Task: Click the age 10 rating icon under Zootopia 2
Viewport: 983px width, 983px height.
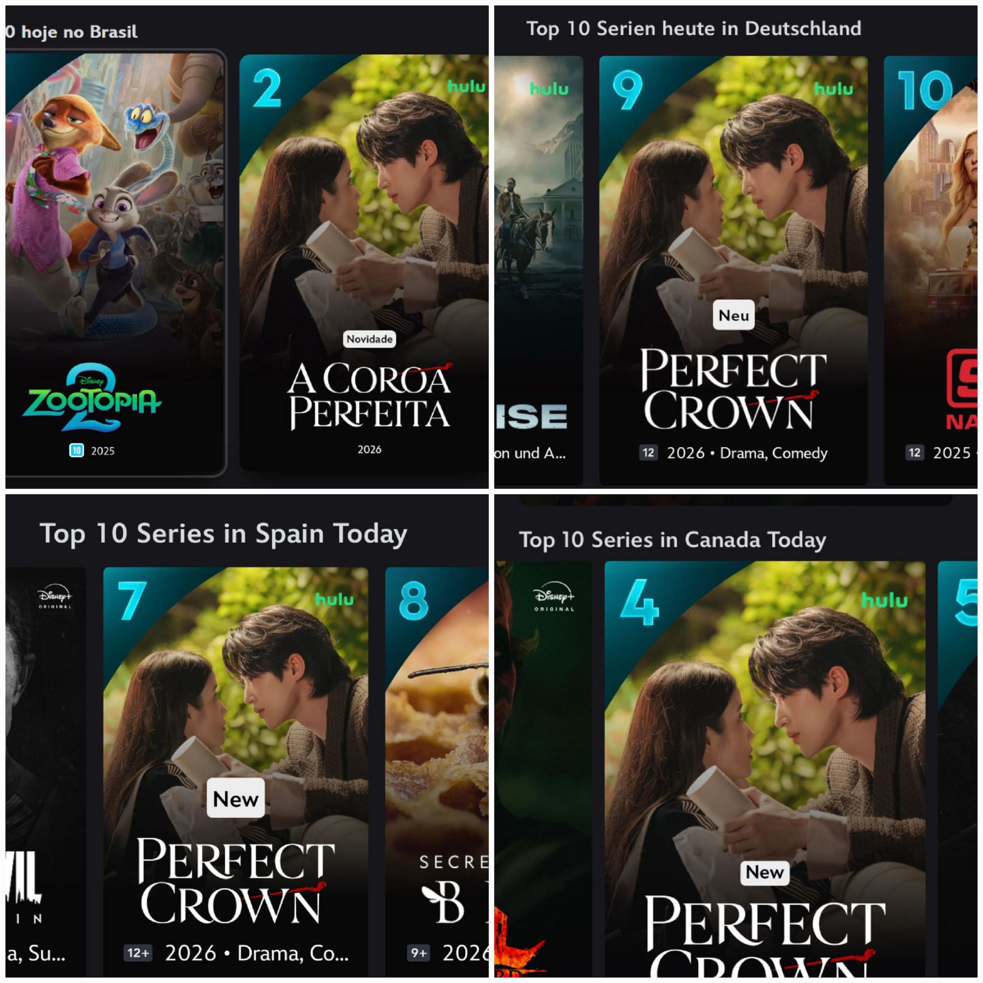Action: [x=76, y=450]
